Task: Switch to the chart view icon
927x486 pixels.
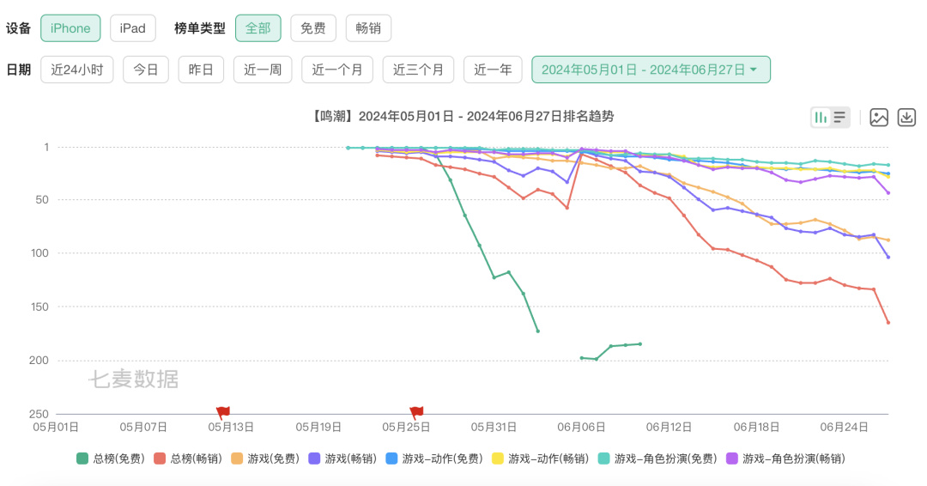Action: (821, 118)
